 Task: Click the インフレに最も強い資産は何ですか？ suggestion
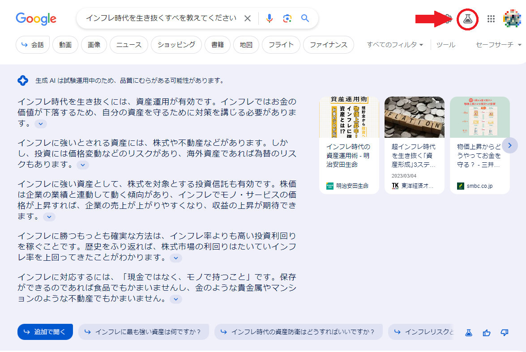click(x=143, y=332)
